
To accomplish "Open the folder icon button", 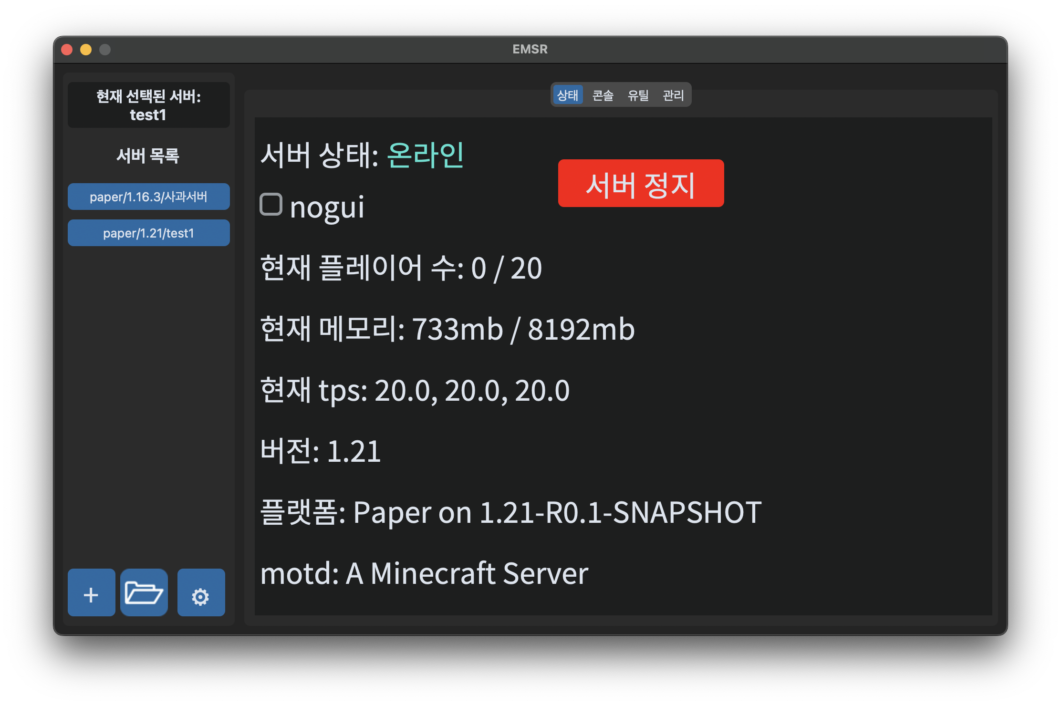I will (x=144, y=592).
